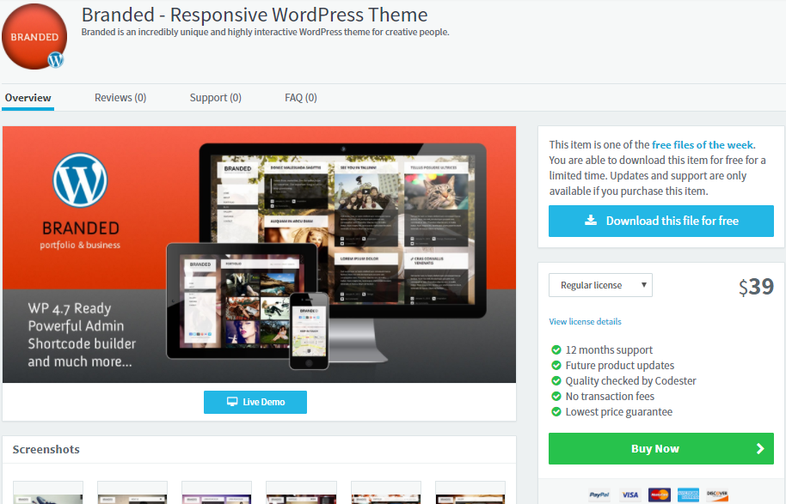Switch to the Reviews (0) tab

120,98
